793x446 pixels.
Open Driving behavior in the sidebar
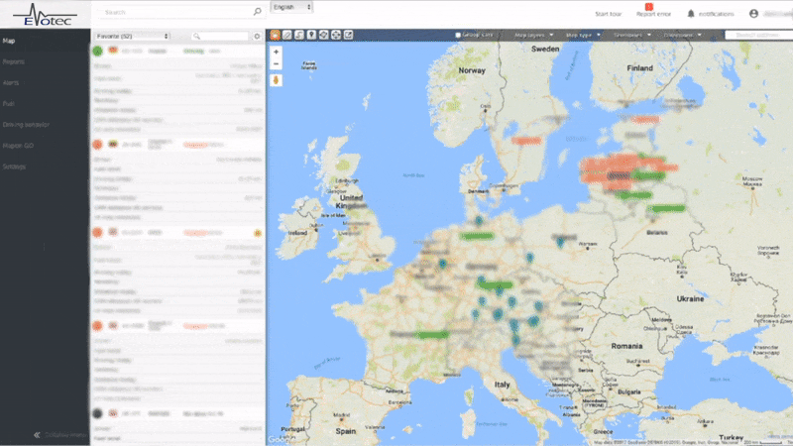click(26, 125)
